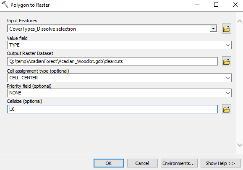Click OK to run the tool
243x170 pixels.
tap(109, 163)
